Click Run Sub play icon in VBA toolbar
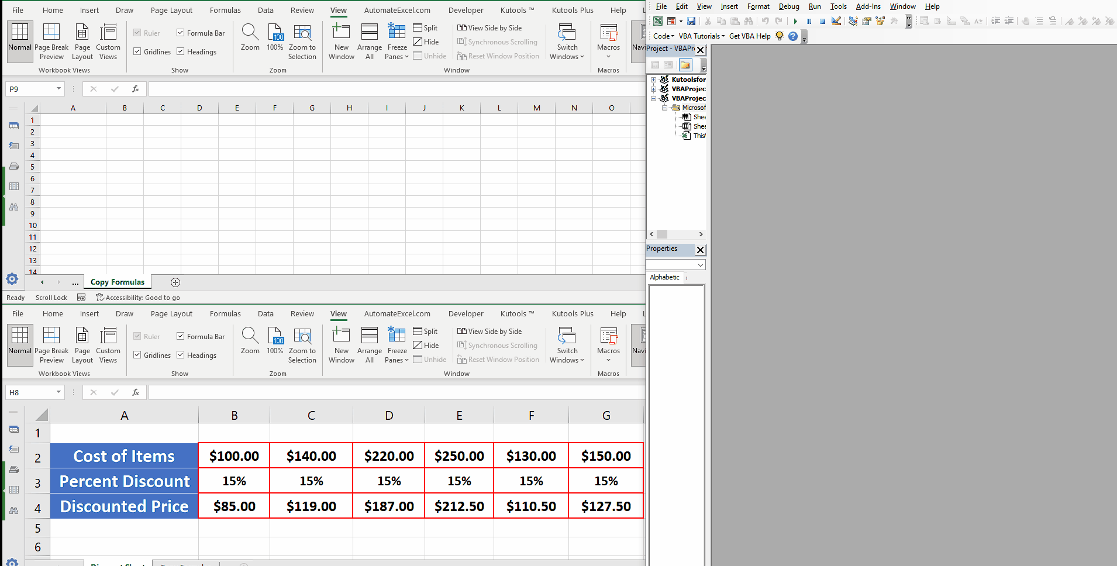The image size is (1117, 566). click(795, 22)
